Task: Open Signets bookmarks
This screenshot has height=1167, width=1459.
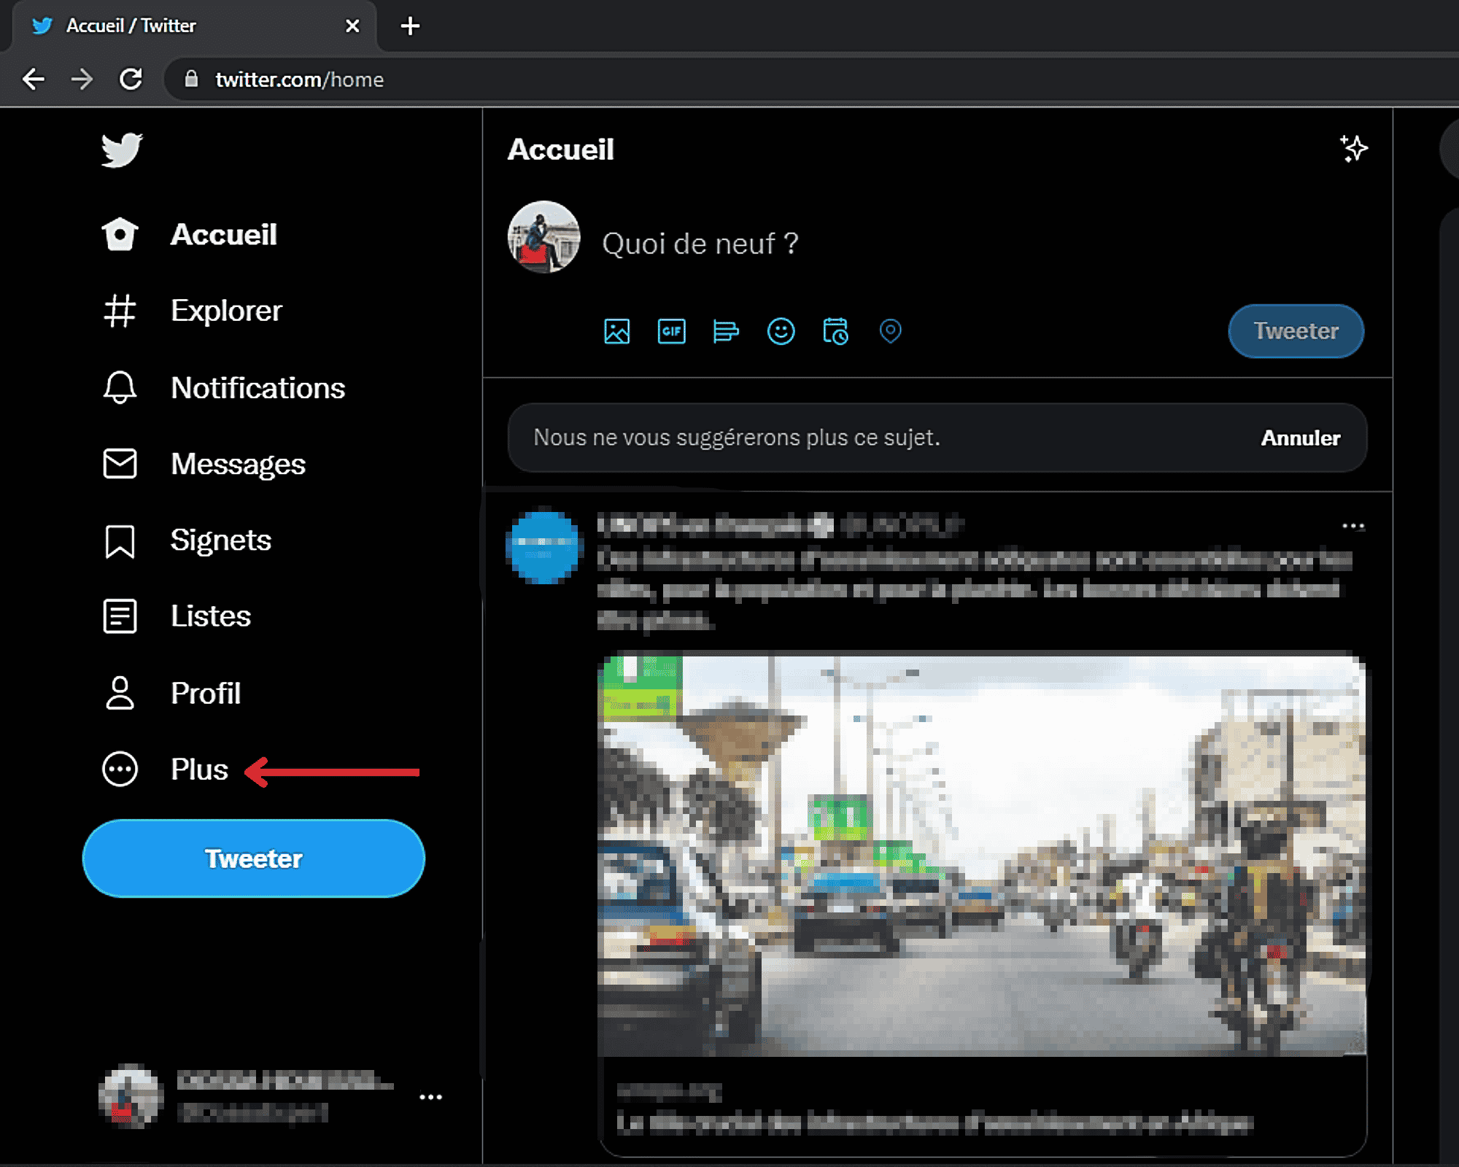Action: coord(187,540)
